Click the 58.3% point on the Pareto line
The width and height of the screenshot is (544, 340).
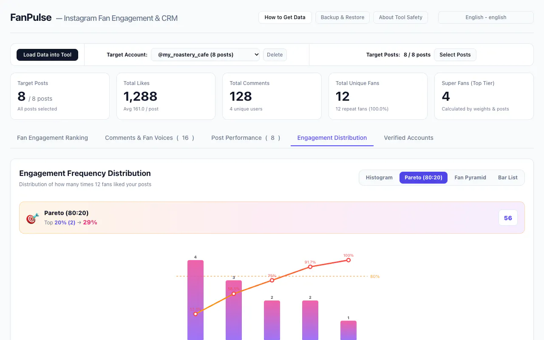coord(234,294)
